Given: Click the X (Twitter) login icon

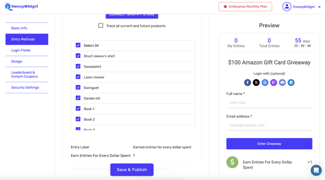Looking at the screenshot, I should point(256,82).
